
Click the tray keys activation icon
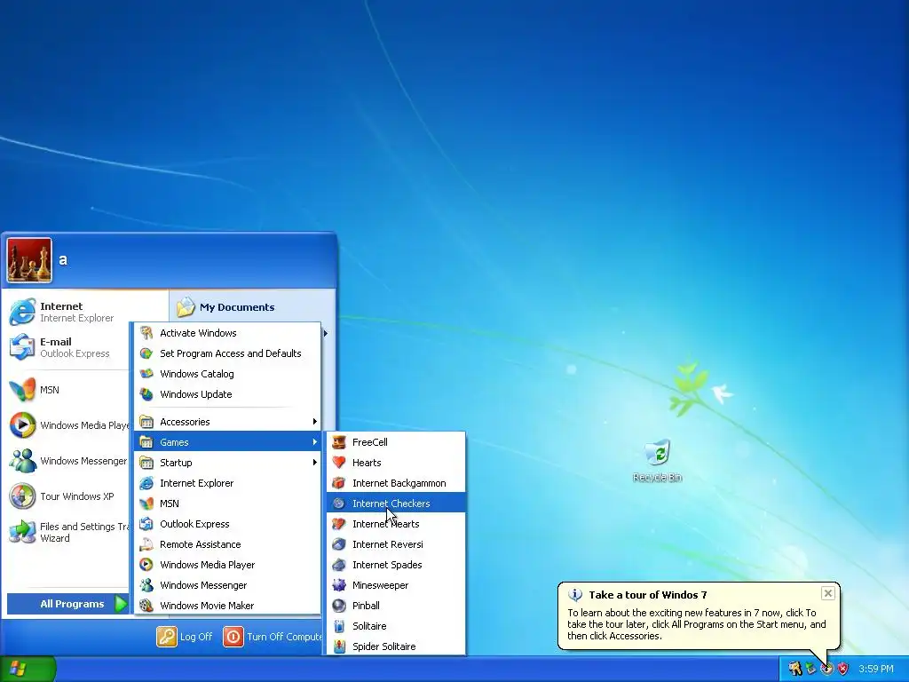point(794,669)
